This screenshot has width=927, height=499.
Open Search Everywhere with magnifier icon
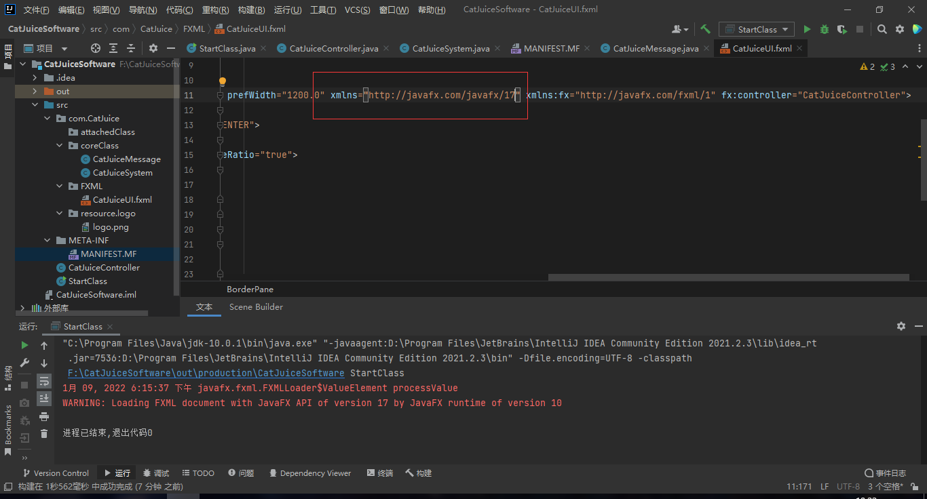(882, 29)
